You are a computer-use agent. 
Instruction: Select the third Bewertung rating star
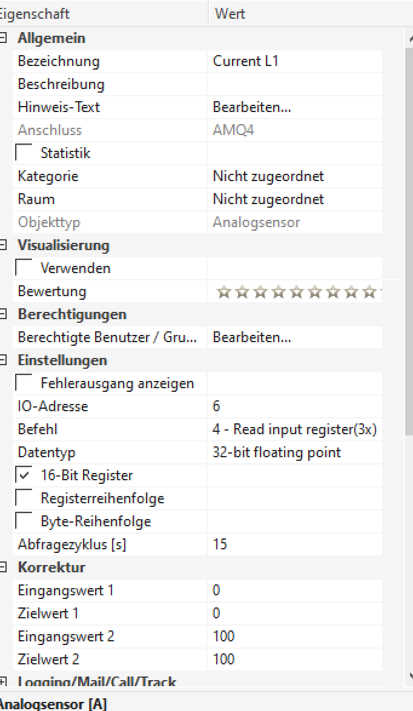pyautogui.click(x=260, y=293)
